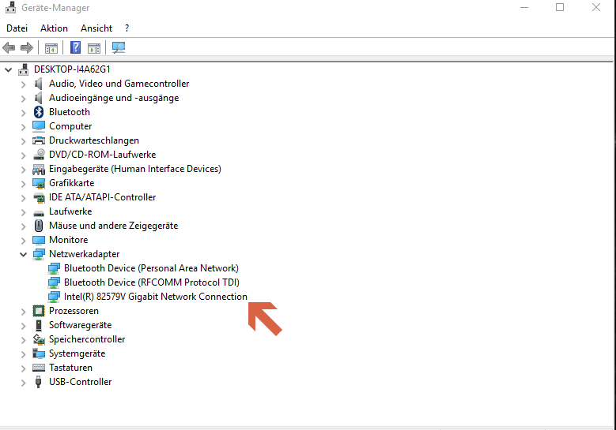Screen dimensions: 616x430
Task: Click the Device Manager title bar icon
Action: (x=10, y=7)
